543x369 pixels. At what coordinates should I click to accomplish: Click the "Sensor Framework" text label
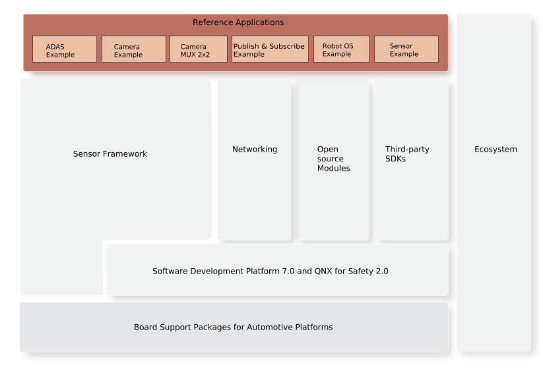[110, 154]
